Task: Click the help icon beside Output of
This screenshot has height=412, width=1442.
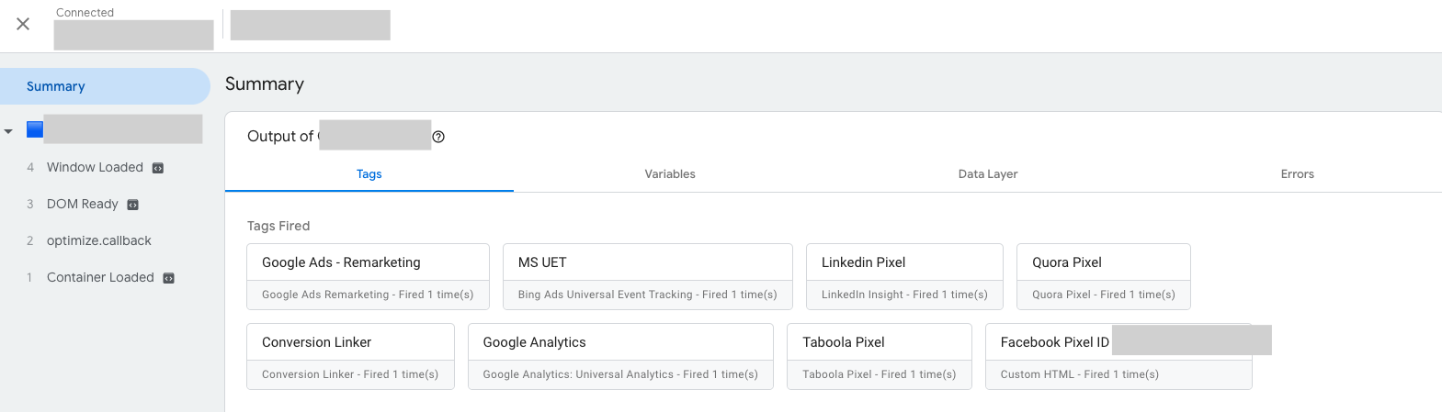Action: 438,137
